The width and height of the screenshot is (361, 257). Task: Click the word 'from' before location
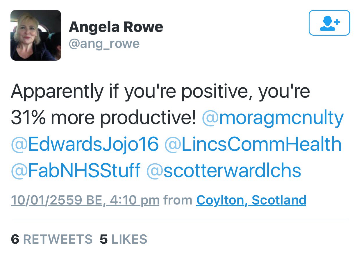(x=178, y=200)
